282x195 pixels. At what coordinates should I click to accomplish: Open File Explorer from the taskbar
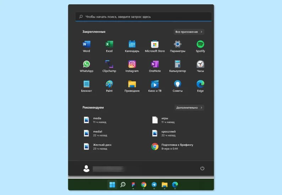click(x=164, y=184)
